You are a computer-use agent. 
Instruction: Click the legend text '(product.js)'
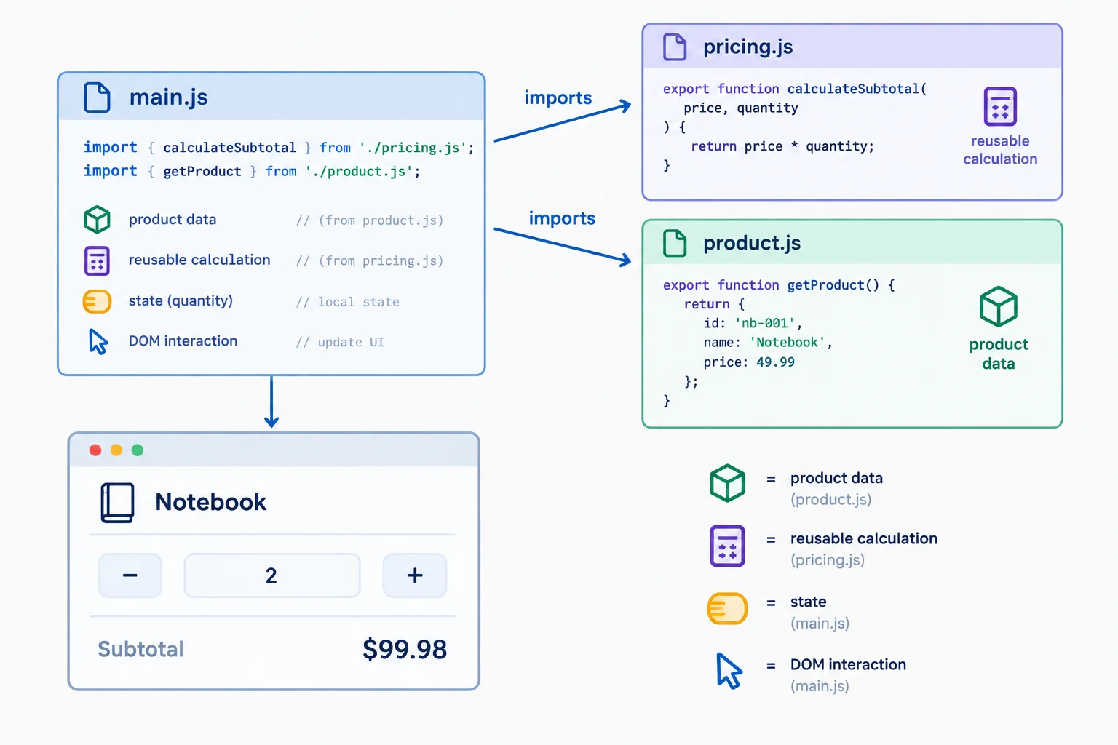pyautogui.click(x=831, y=500)
